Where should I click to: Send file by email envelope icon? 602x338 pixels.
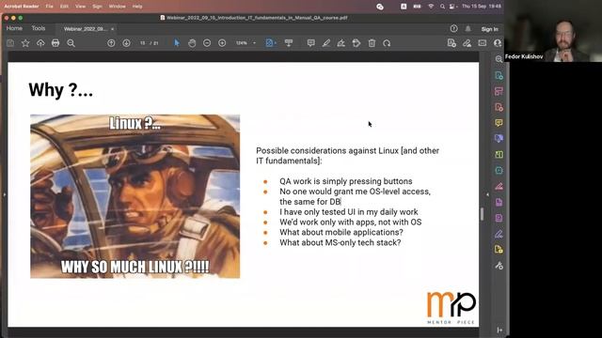click(483, 43)
